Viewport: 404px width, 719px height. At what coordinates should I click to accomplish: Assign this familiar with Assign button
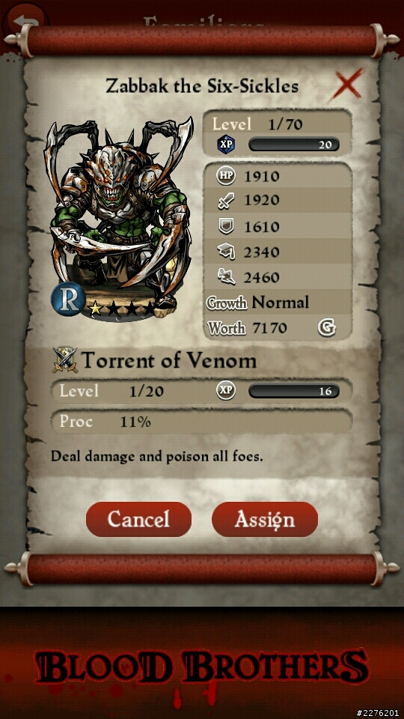tap(265, 520)
